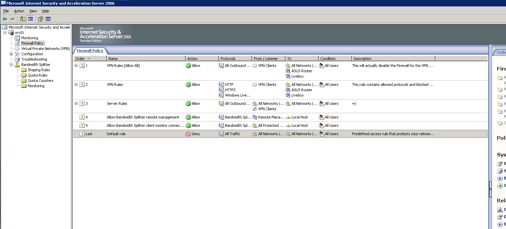Click the Help icon in the toolbar
The image size is (506, 229).
[40, 19]
